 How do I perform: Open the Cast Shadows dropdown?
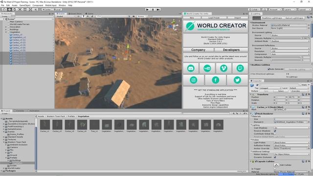(291, 128)
